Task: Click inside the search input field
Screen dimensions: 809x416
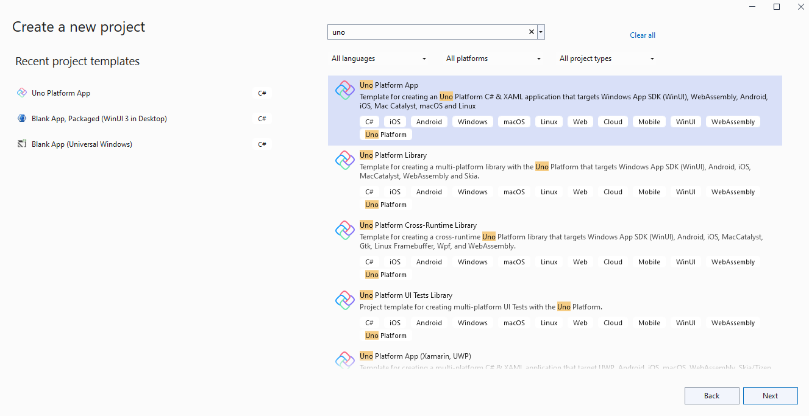Action: click(x=427, y=31)
